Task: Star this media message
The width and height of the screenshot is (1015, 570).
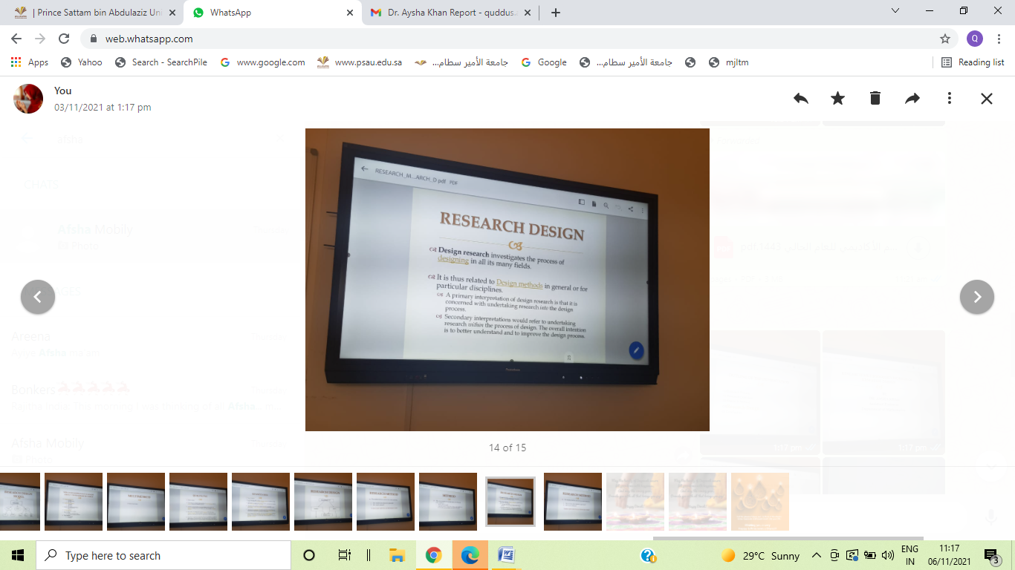Action: click(837, 99)
